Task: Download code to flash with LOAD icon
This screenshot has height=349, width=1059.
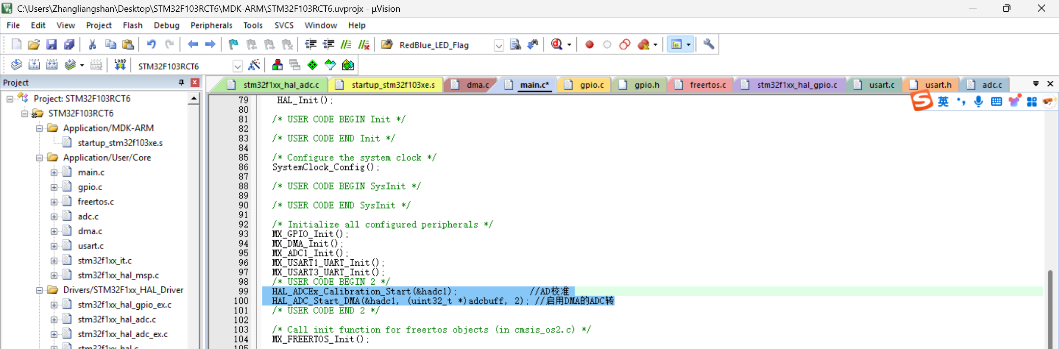Action: [x=120, y=65]
